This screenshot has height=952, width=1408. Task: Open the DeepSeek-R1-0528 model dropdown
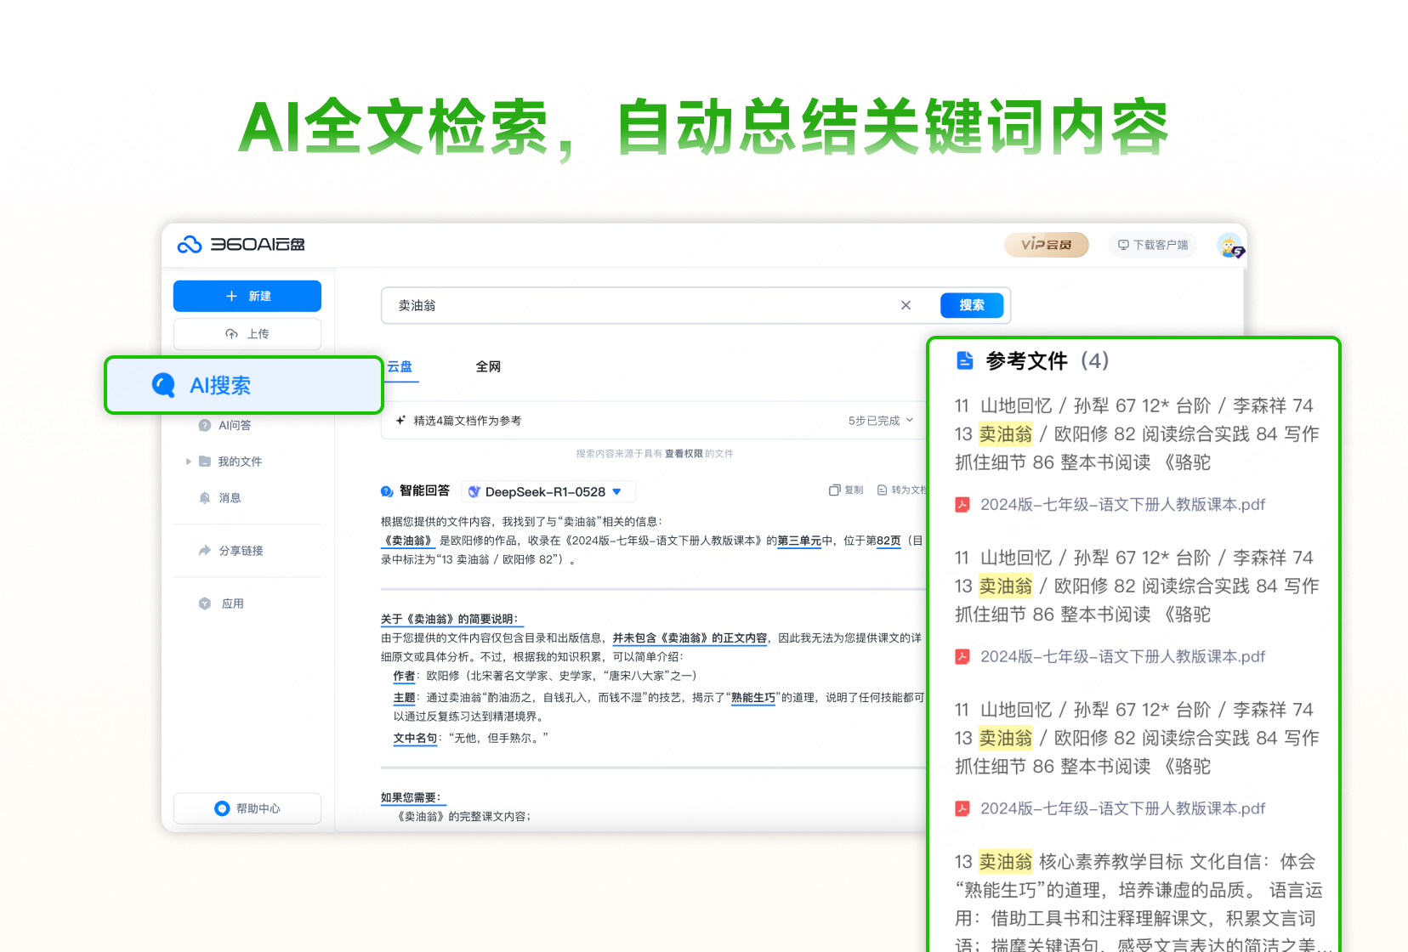[x=548, y=491]
